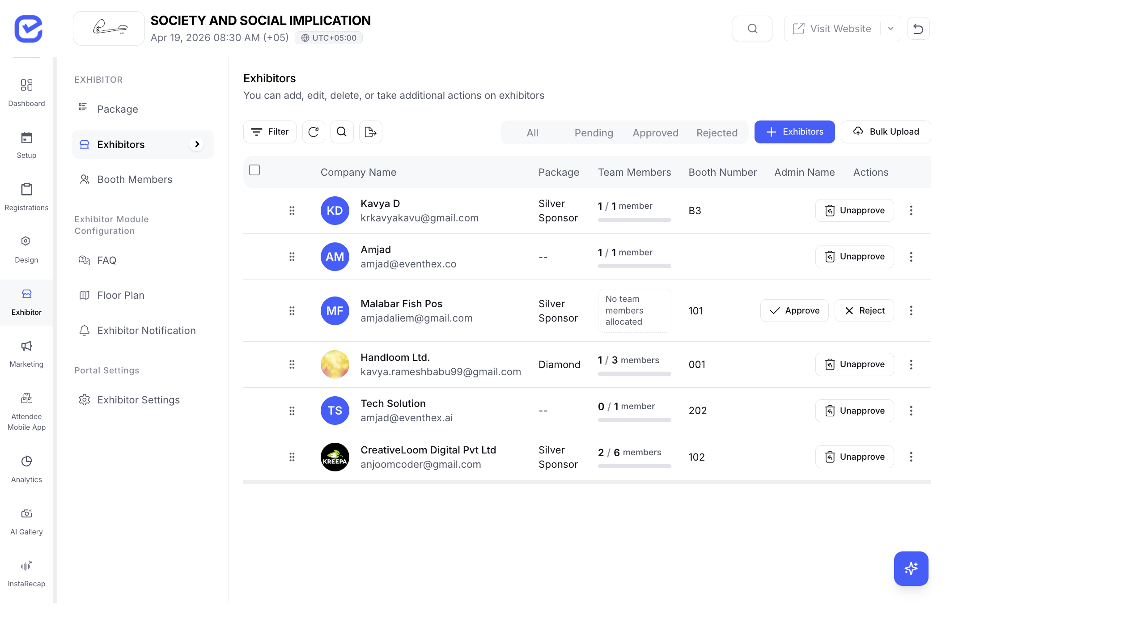The height and width of the screenshot is (644, 1145).
Task: Click Handloom Ltd. members progress bar
Action: click(x=634, y=374)
